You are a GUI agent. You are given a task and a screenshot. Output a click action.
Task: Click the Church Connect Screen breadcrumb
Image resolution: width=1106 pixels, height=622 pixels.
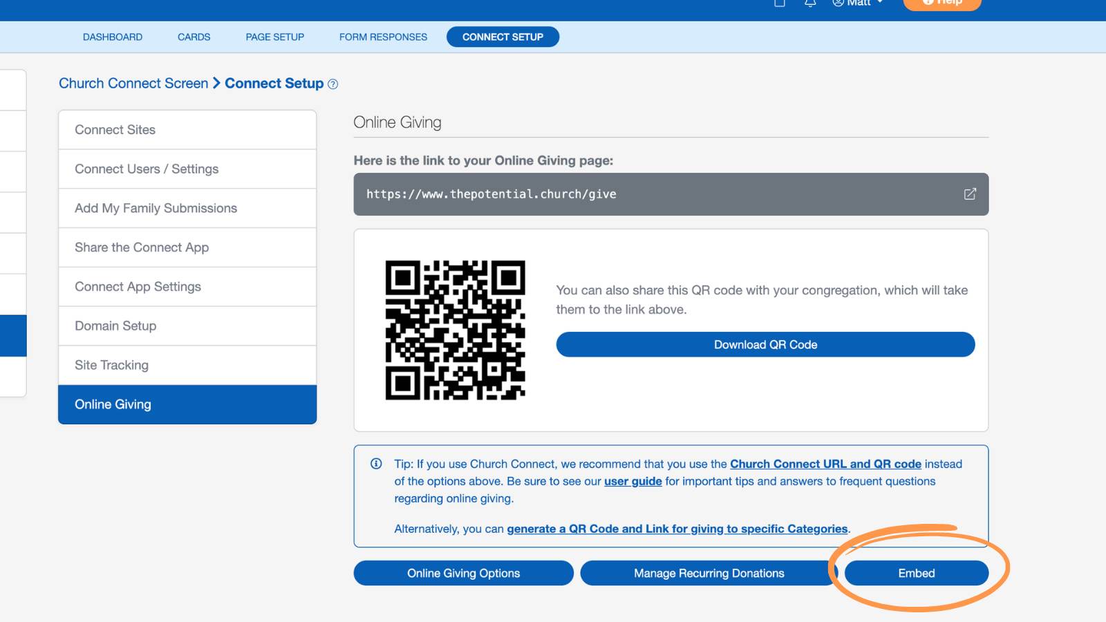tap(133, 83)
